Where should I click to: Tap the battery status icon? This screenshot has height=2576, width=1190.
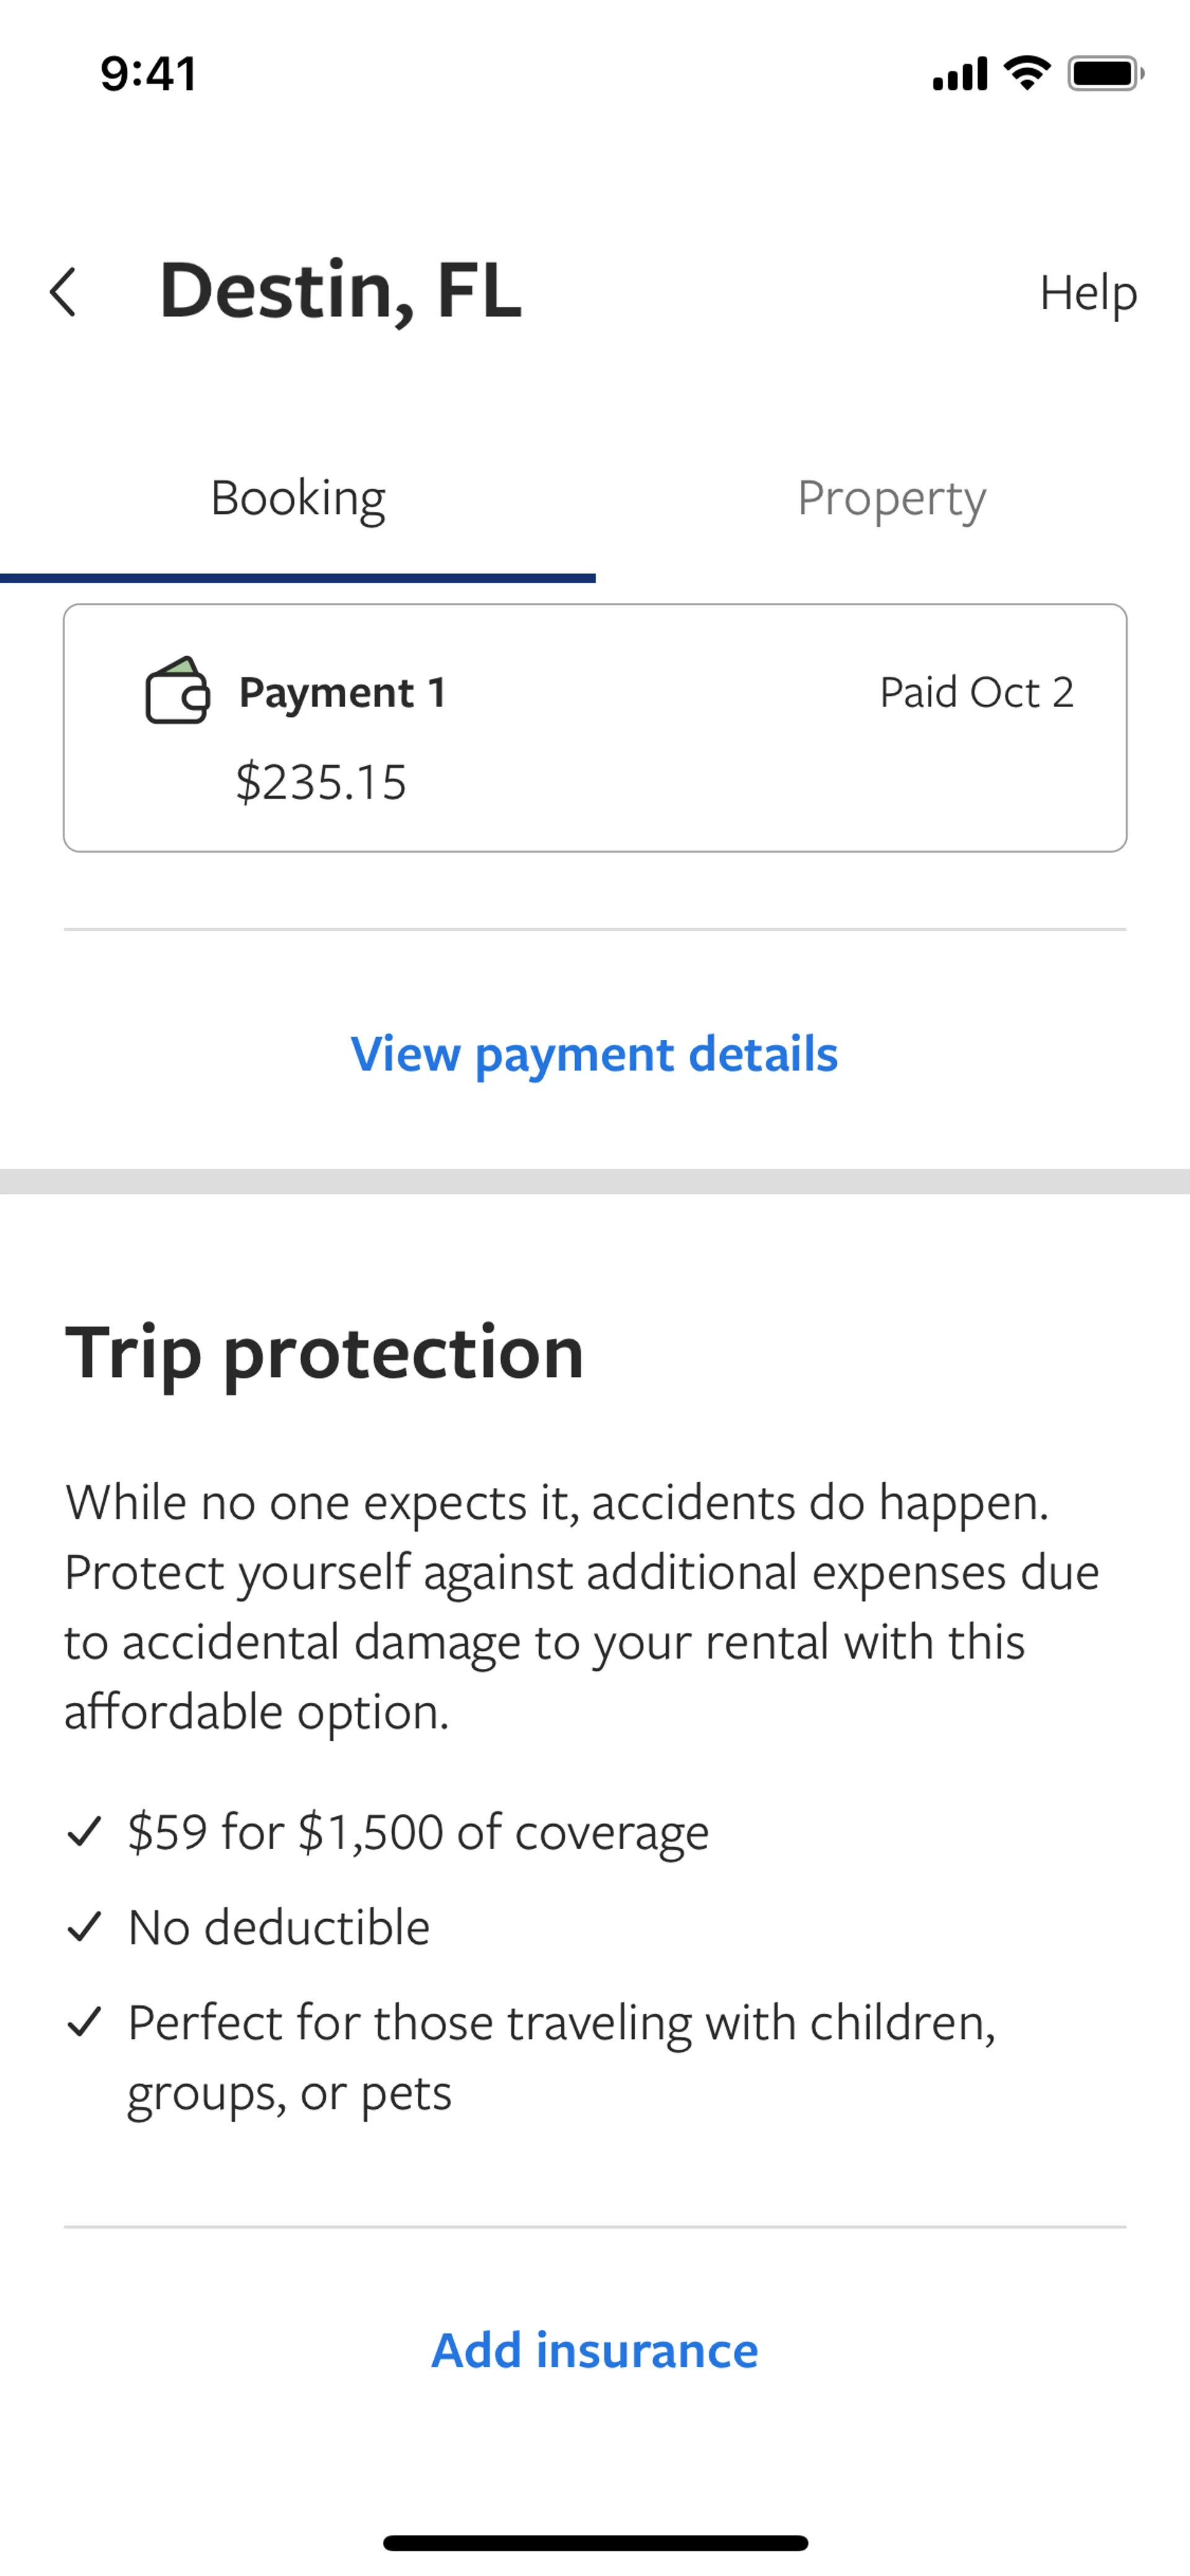[x=1104, y=74]
